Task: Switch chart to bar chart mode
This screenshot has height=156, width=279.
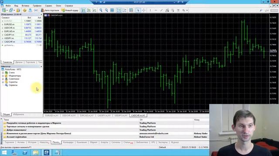Action: [83, 10]
